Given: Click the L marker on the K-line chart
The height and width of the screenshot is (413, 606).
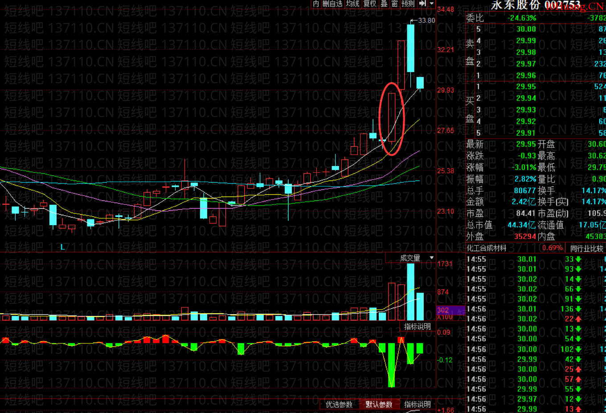Looking at the screenshot, I should pyautogui.click(x=63, y=247).
